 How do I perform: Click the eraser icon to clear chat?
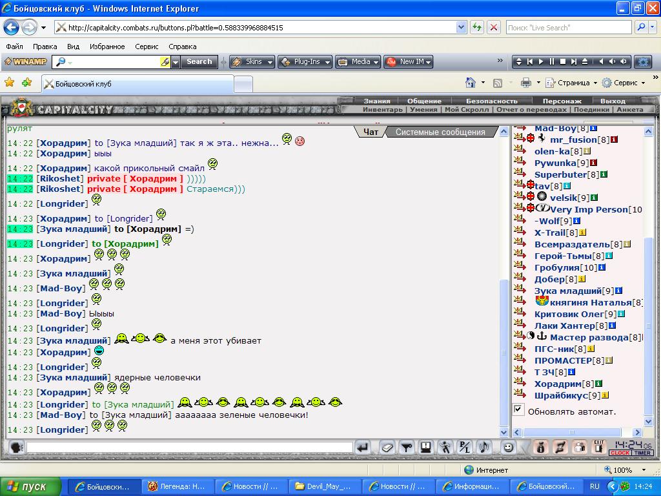pos(387,447)
